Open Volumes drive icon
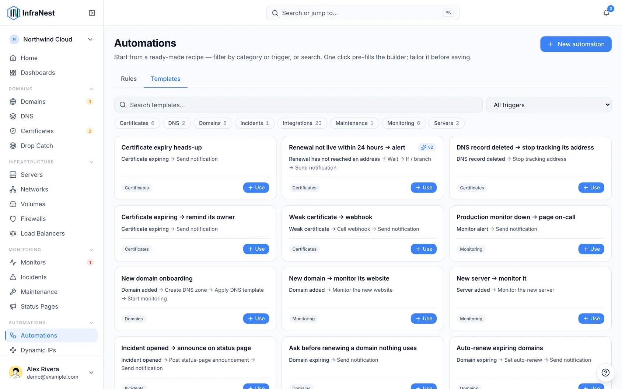 [x=13, y=204]
